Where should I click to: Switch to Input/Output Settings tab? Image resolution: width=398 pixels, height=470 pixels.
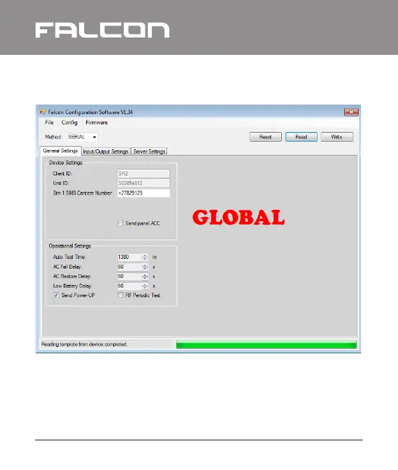pos(106,151)
